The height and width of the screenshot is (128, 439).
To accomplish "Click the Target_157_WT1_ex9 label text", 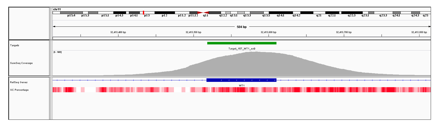I will coord(242,49).
